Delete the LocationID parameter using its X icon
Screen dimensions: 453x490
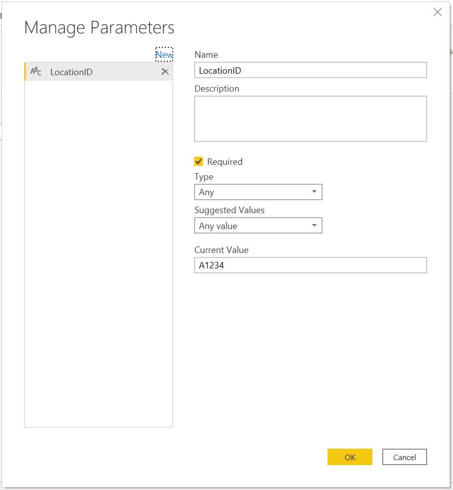pos(165,72)
